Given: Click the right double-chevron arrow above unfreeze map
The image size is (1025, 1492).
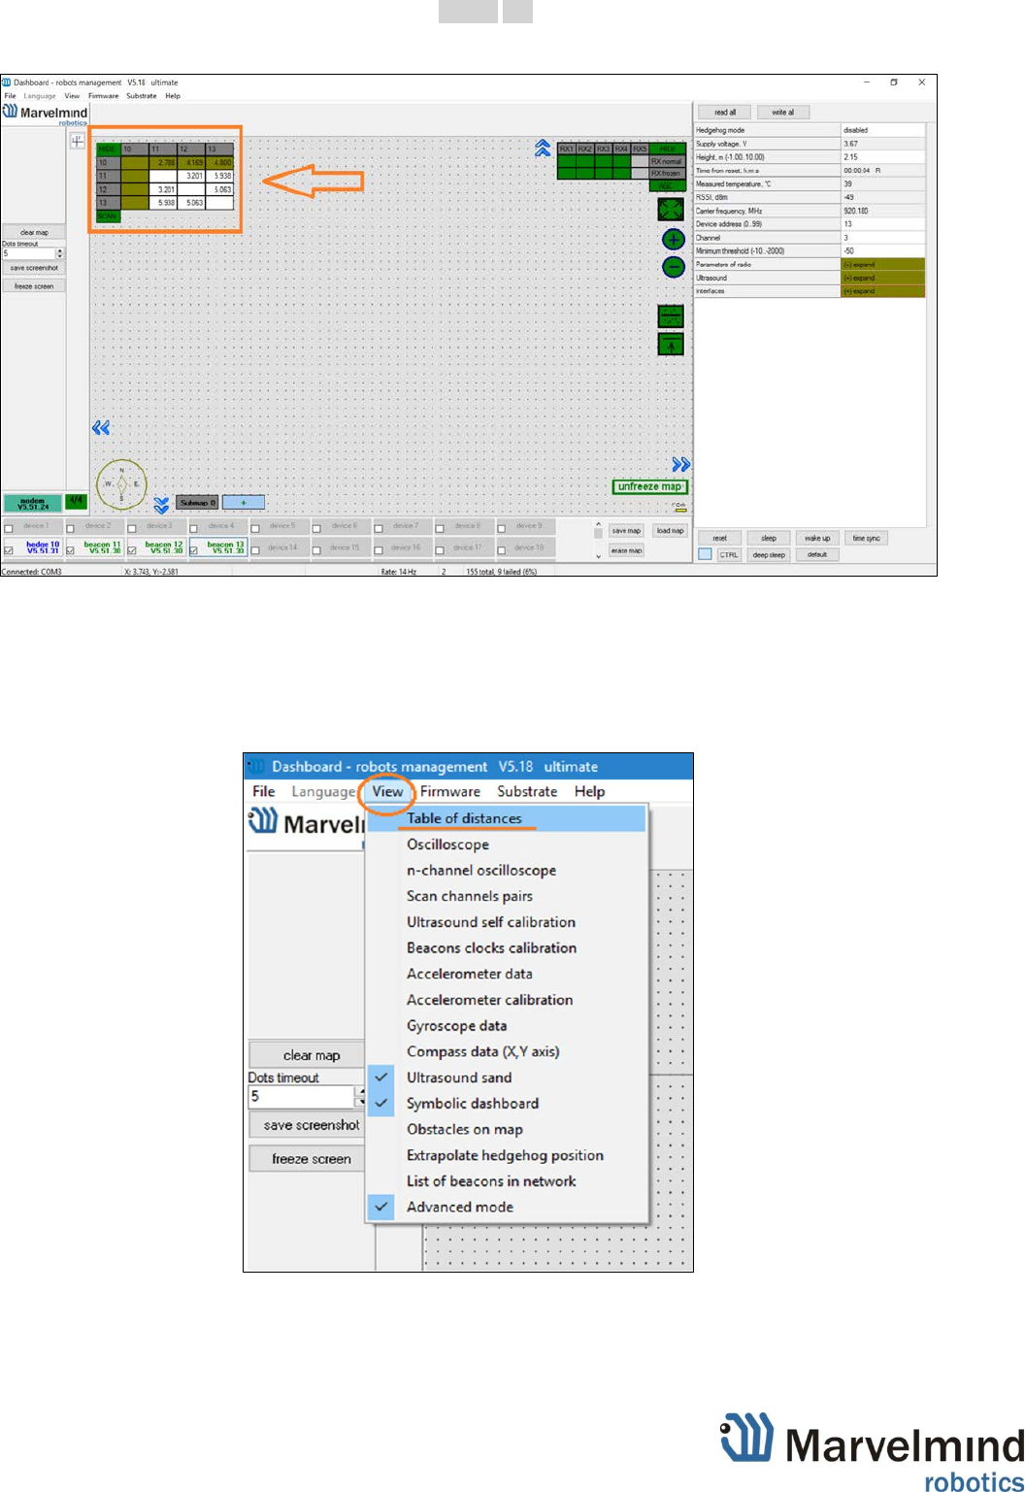Looking at the screenshot, I should click(680, 465).
